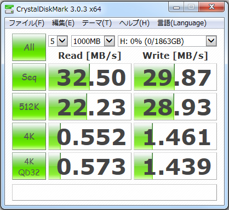Open the ヘルプ(H) menu
Image resolution: width=229 pixels, height=210 pixels.
pyautogui.click(x=134, y=23)
